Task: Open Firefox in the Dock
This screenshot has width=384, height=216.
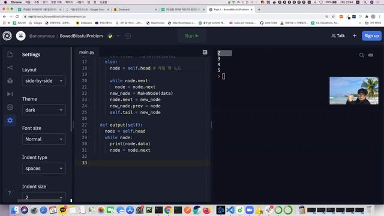Action: click(206, 210)
